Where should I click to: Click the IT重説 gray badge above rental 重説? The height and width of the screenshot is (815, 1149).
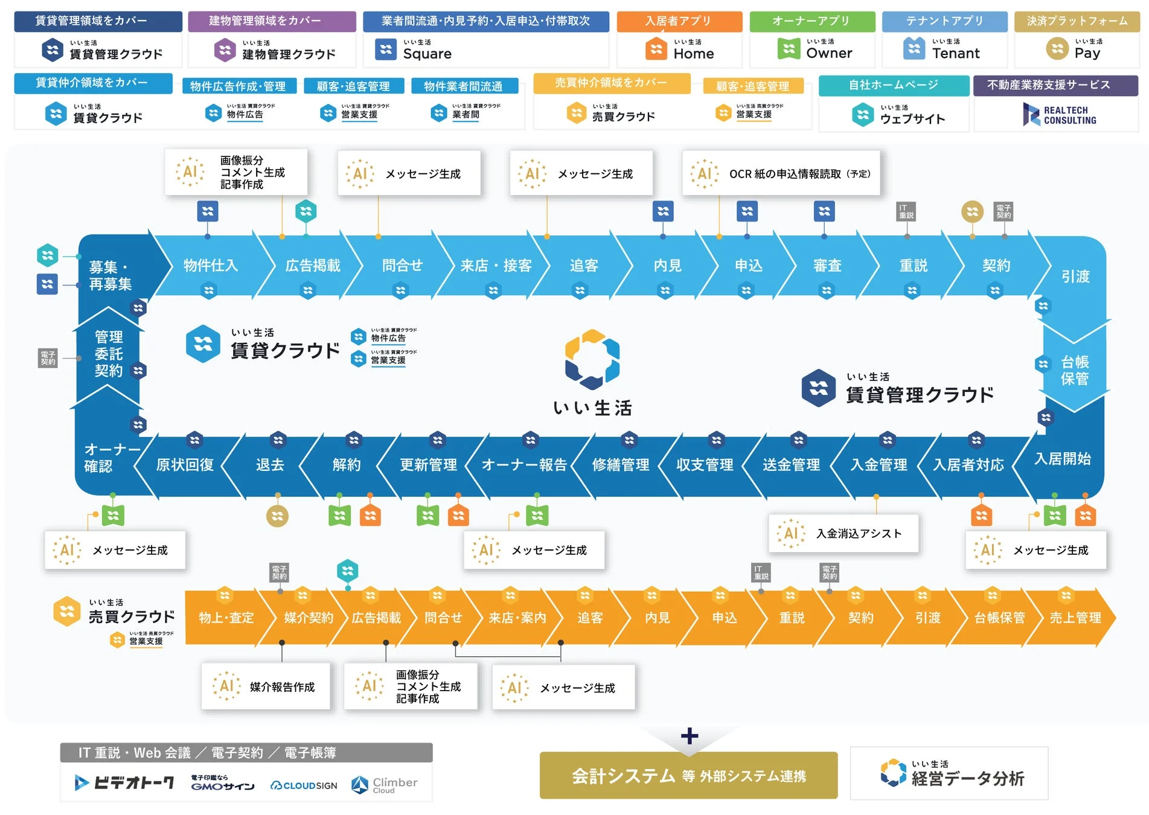(906, 211)
